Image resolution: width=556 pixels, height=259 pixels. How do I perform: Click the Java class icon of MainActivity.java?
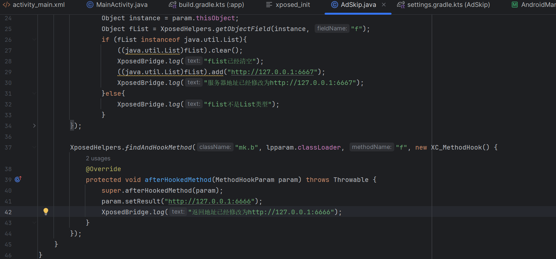[90, 5]
